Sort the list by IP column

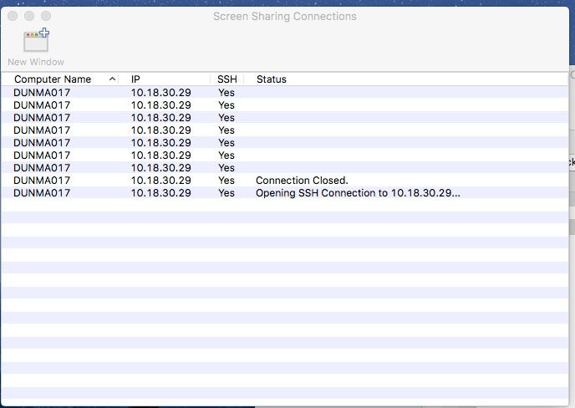click(x=135, y=79)
